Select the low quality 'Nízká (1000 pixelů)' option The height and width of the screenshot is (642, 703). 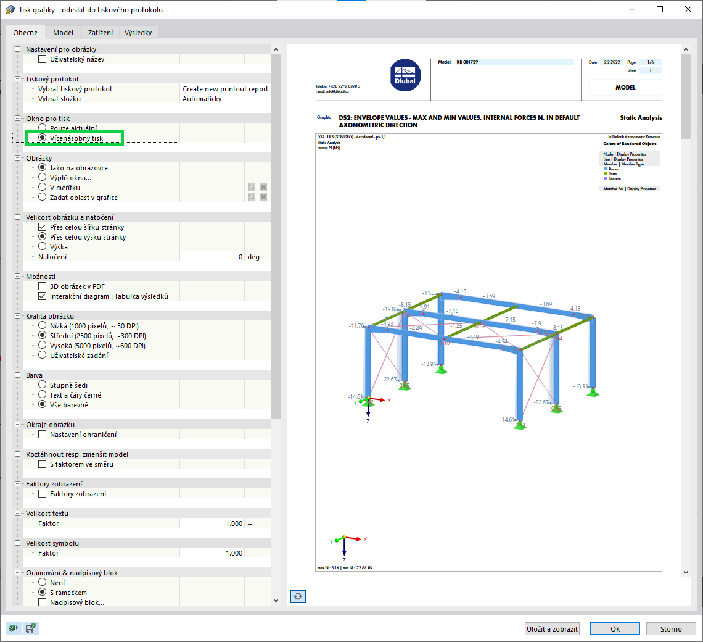click(42, 325)
